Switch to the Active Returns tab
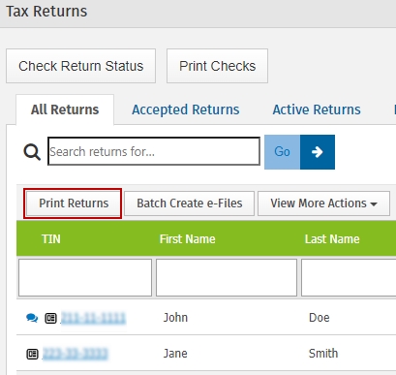The width and height of the screenshot is (396, 375). point(317,109)
